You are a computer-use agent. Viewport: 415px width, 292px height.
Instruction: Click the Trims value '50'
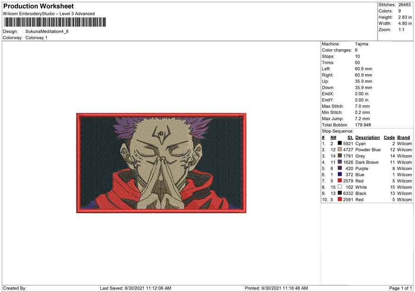357,63
